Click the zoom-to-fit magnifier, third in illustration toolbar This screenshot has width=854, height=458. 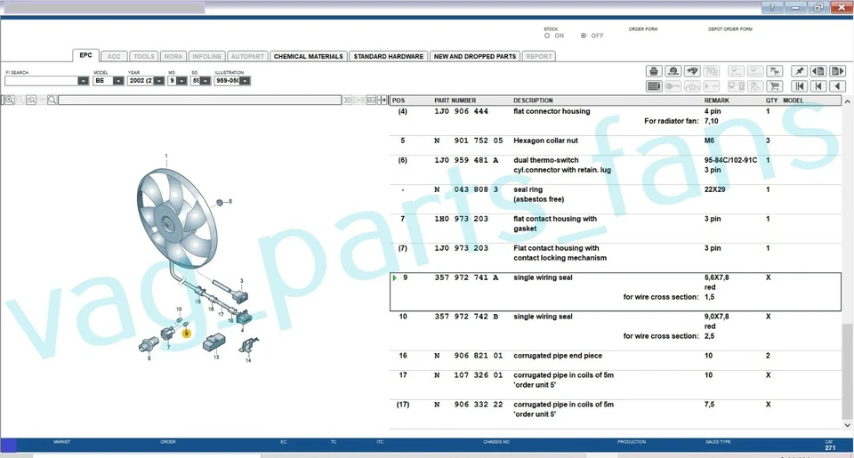(31, 100)
